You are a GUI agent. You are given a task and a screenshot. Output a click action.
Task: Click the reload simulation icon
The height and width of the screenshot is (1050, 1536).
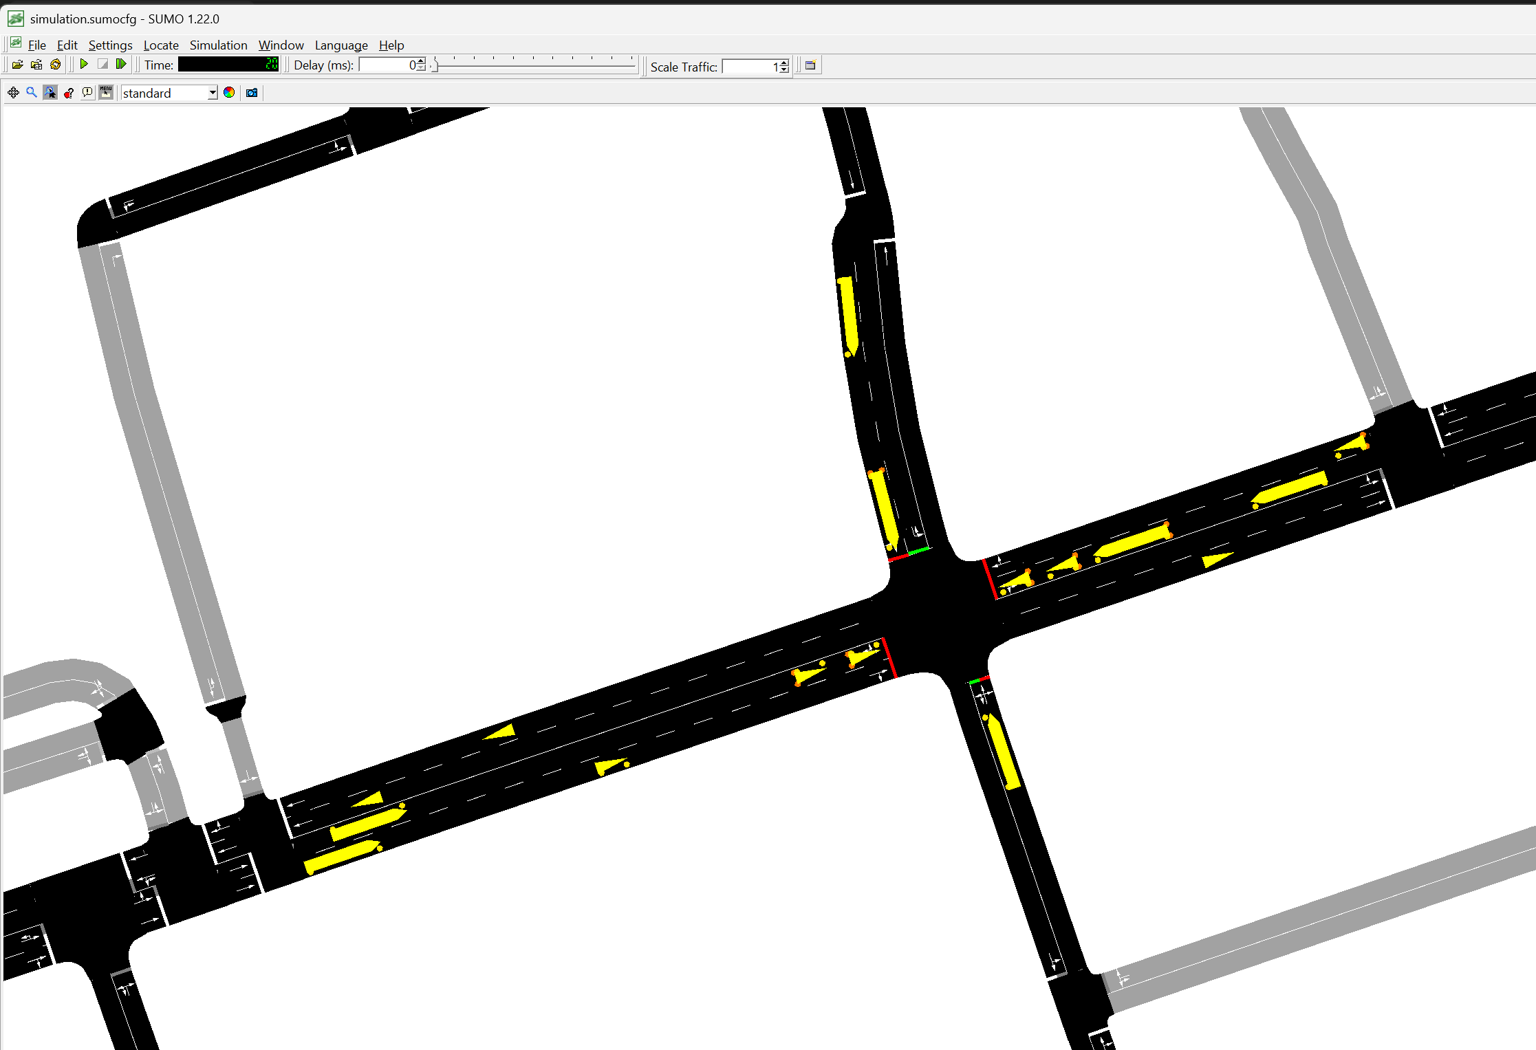tap(56, 65)
